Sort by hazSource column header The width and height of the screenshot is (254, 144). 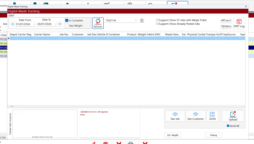[x=231, y=34]
